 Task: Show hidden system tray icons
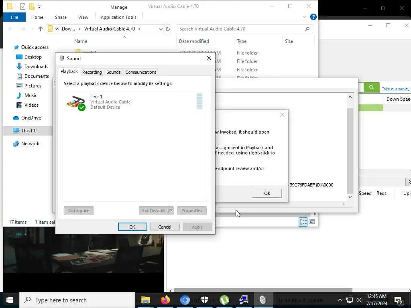[340, 300]
